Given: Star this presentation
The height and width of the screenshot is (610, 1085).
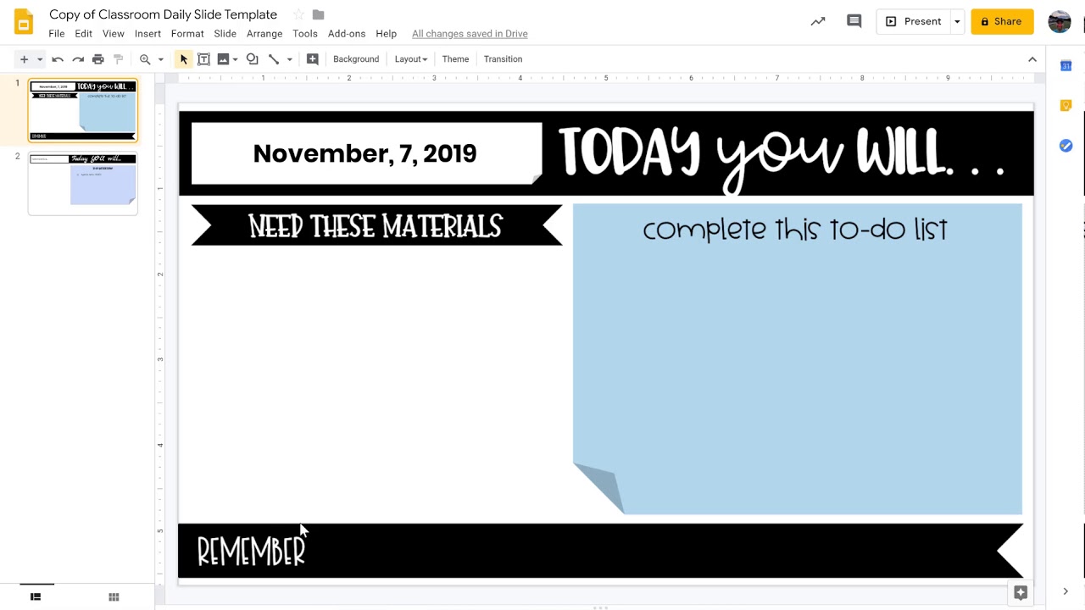Looking at the screenshot, I should point(298,14).
